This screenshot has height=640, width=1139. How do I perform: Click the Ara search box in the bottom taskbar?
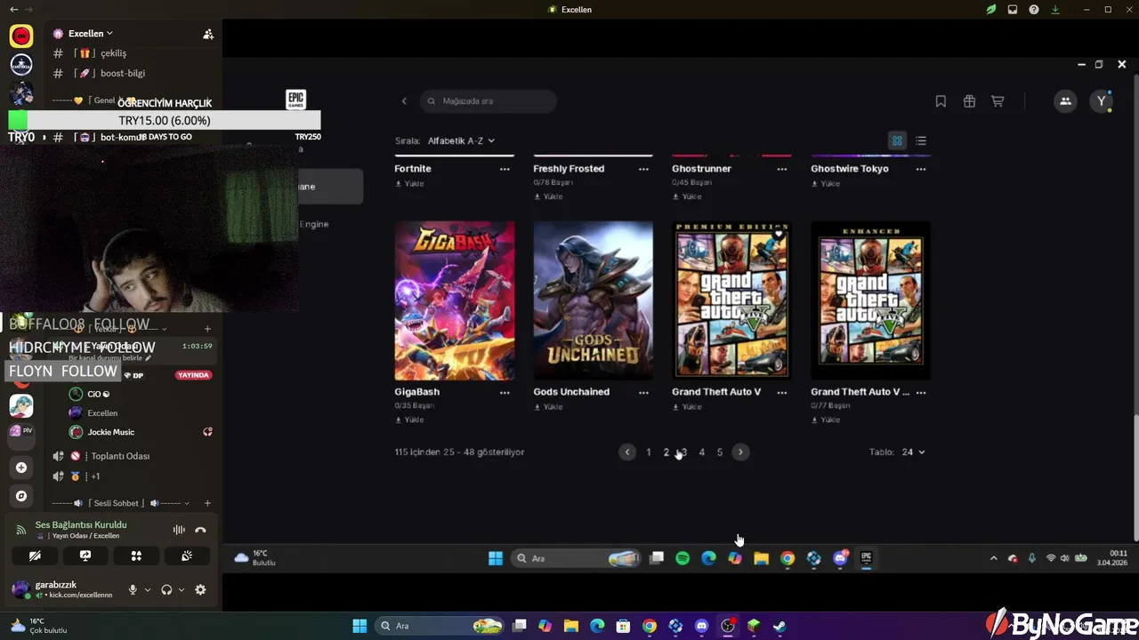point(440,626)
